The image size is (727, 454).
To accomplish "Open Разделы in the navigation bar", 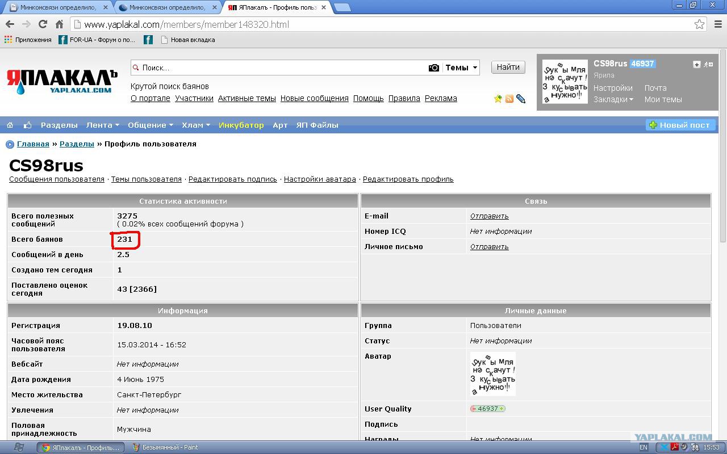I will [x=59, y=125].
